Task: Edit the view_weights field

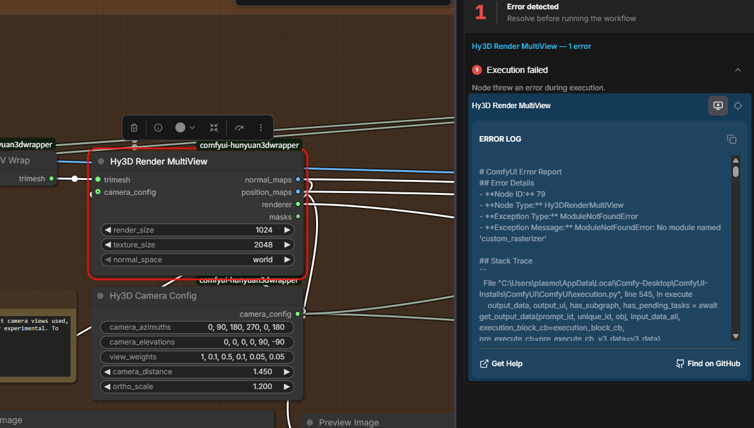Action: [x=197, y=356]
